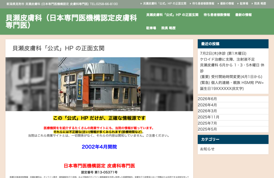
Task: Click the arrow icon before 待ち患者様数情報 in top bar
Action: point(190,4)
